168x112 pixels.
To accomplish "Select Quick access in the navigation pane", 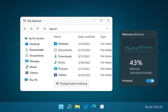I will click(36, 38).
